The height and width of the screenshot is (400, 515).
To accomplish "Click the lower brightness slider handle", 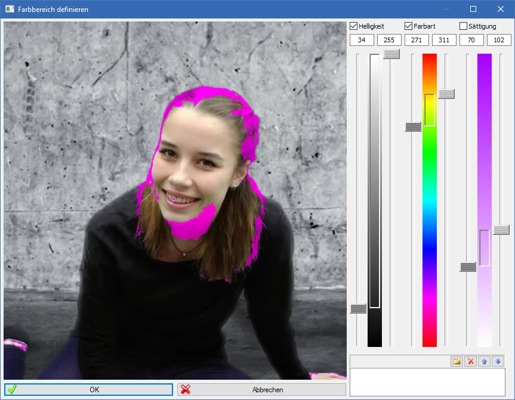I will [x=358, y=309].
